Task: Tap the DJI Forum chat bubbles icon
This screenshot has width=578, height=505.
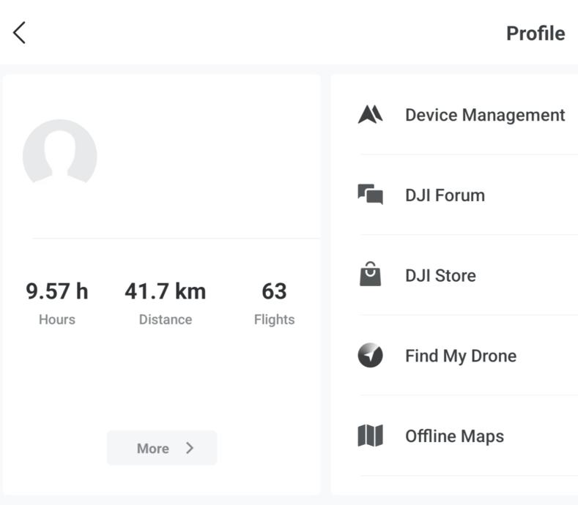Action: pyautogui.click(x=371, y=195)
